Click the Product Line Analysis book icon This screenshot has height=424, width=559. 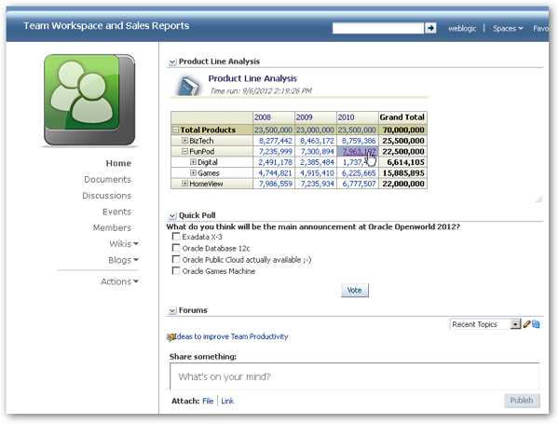click(x=188, y=86)
